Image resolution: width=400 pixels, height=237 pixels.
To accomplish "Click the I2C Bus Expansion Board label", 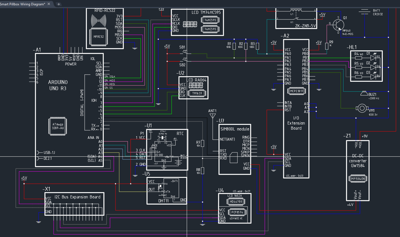I will pyautogui.click(x=77, y=197).
